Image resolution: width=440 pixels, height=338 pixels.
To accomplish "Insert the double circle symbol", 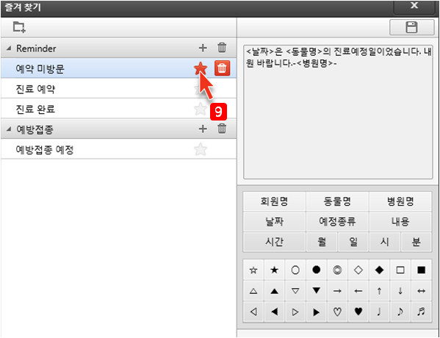I will 337,270.
